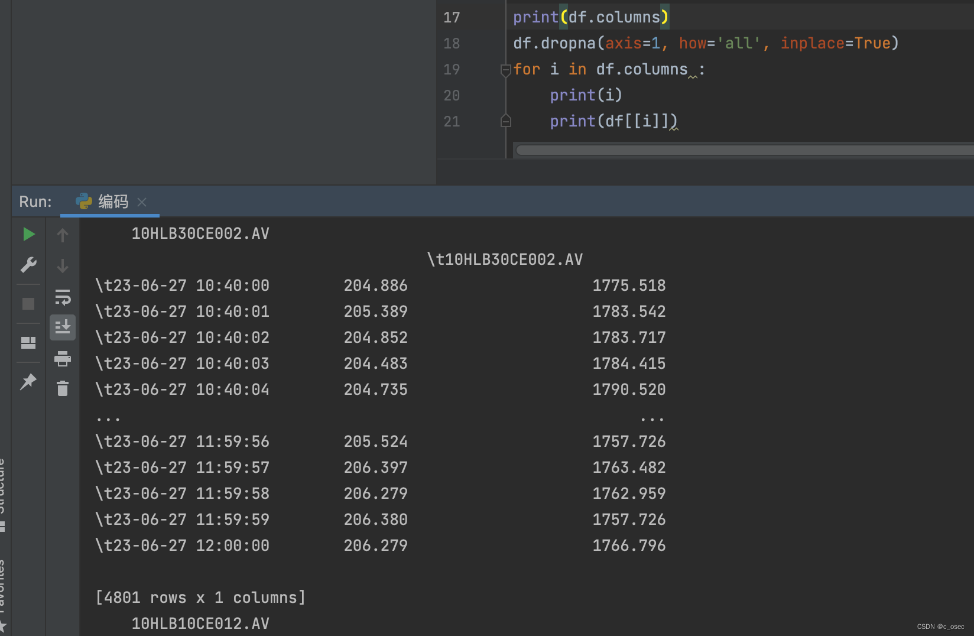Jump to next output with down arrow

pyautogui.click(x=63, y=265)
